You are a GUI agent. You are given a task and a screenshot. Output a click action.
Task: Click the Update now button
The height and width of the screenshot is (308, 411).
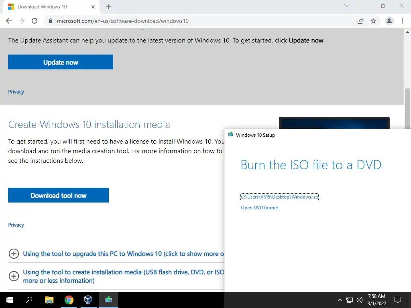(61, 62)
